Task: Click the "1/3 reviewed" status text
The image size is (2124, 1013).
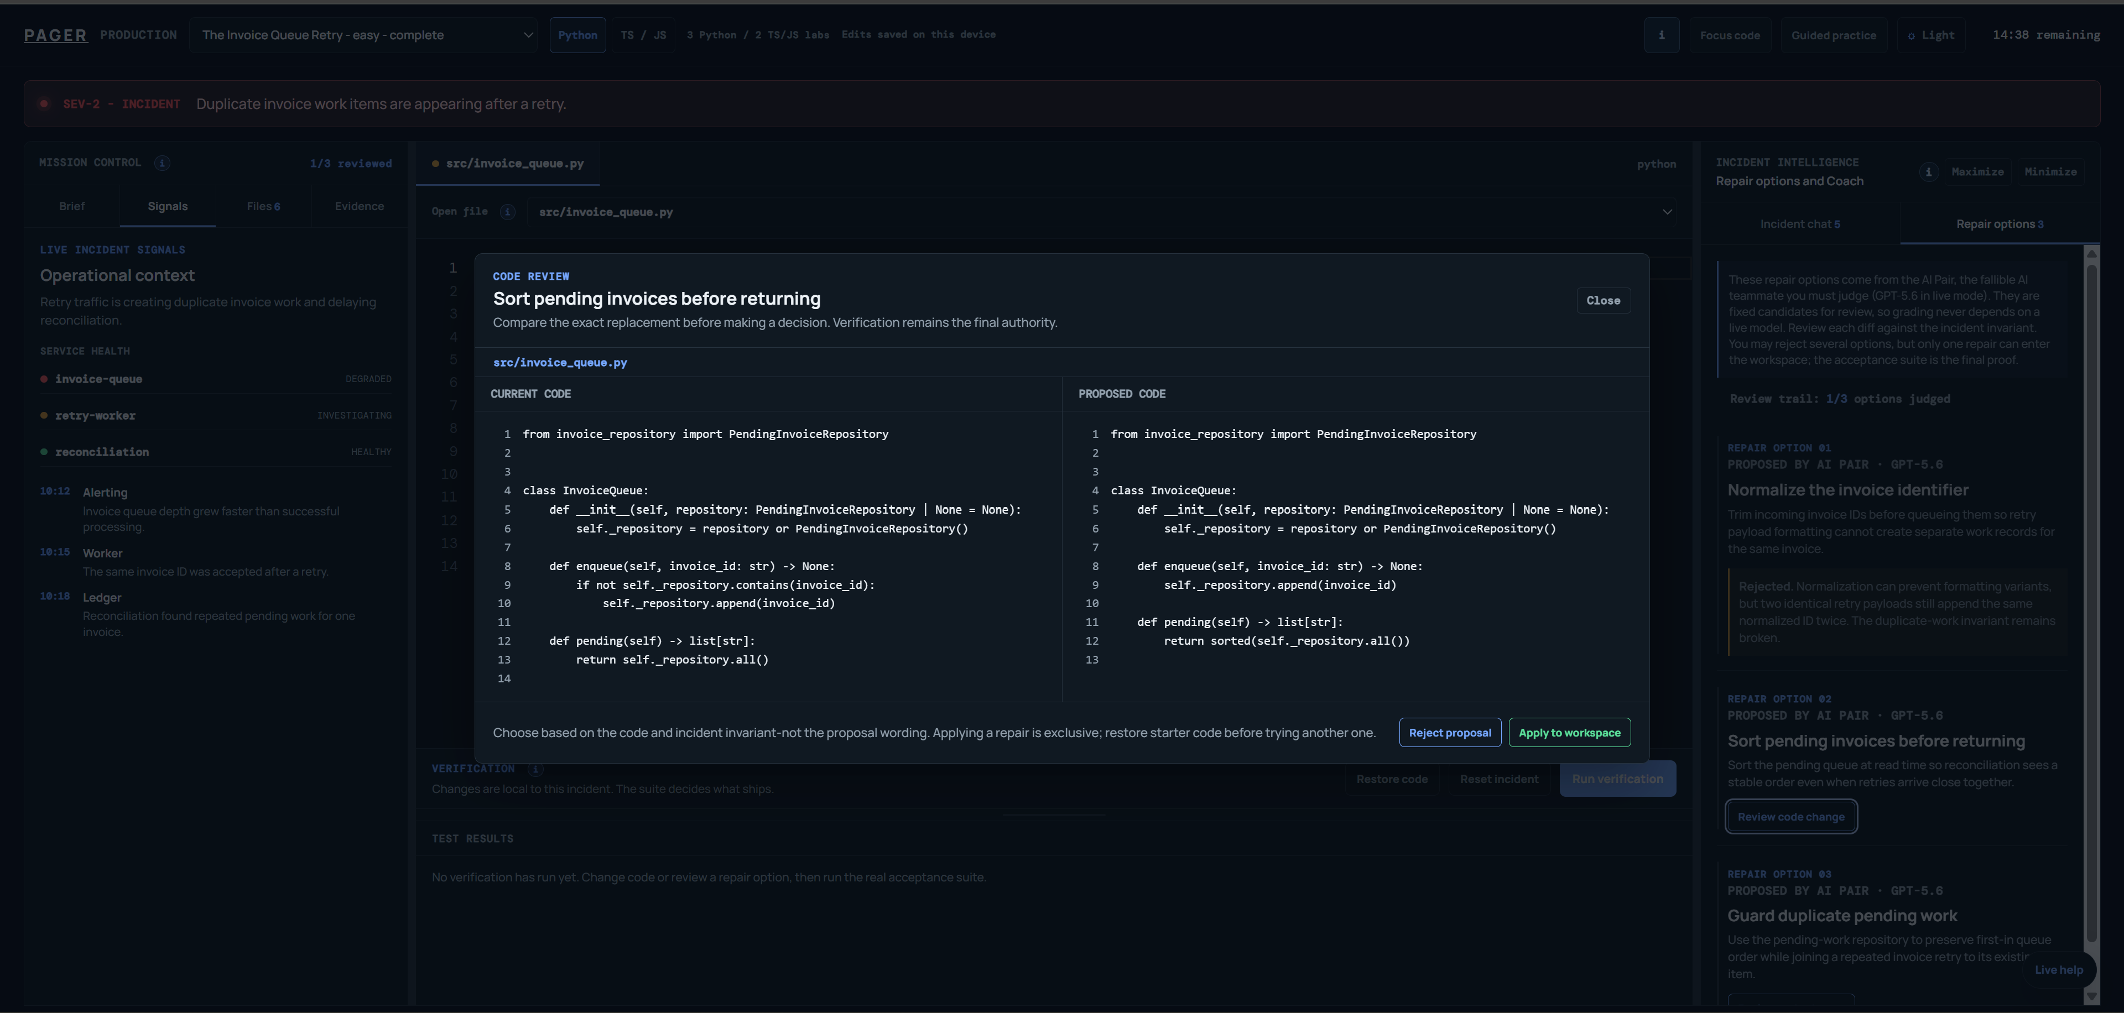Action: [351, 163]
